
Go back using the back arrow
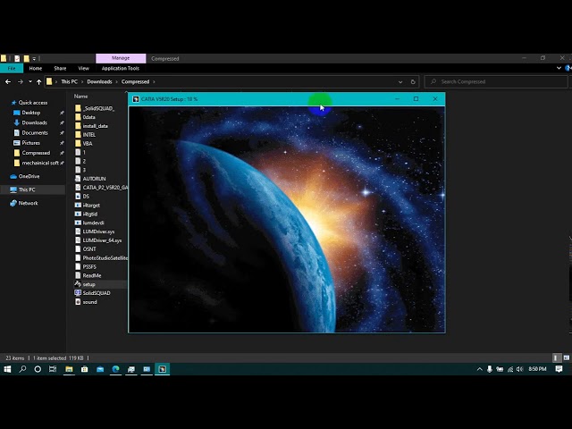[x=8, y=81]
